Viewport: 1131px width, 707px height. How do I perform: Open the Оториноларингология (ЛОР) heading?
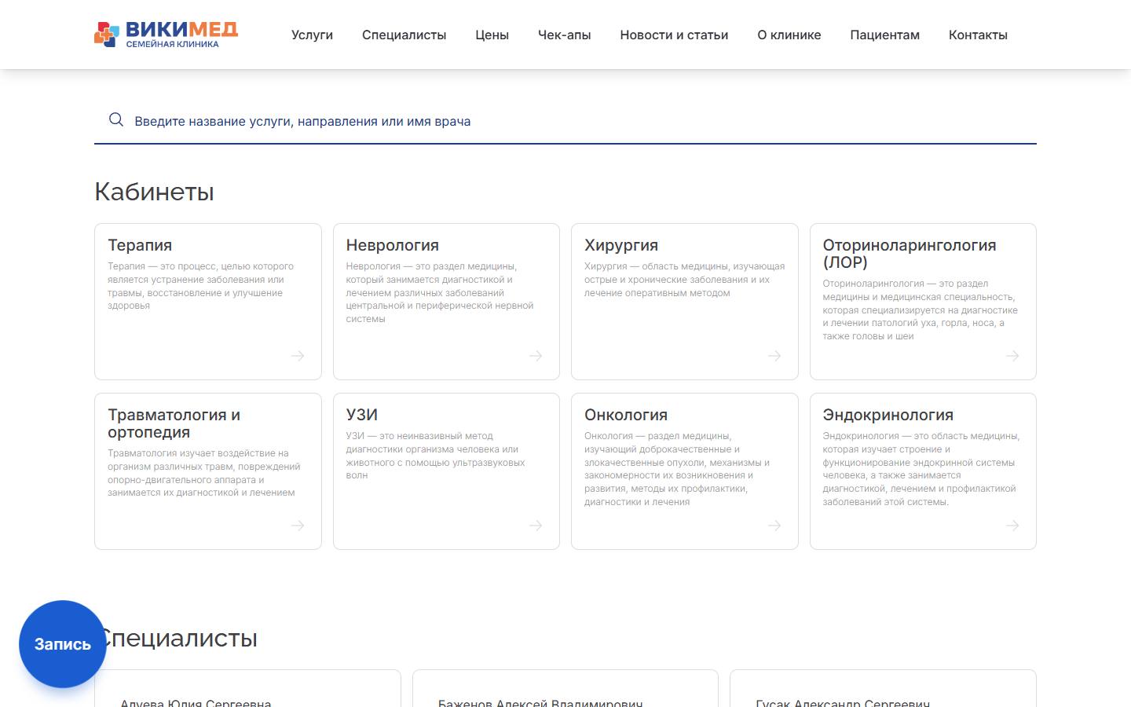point(910,254)
